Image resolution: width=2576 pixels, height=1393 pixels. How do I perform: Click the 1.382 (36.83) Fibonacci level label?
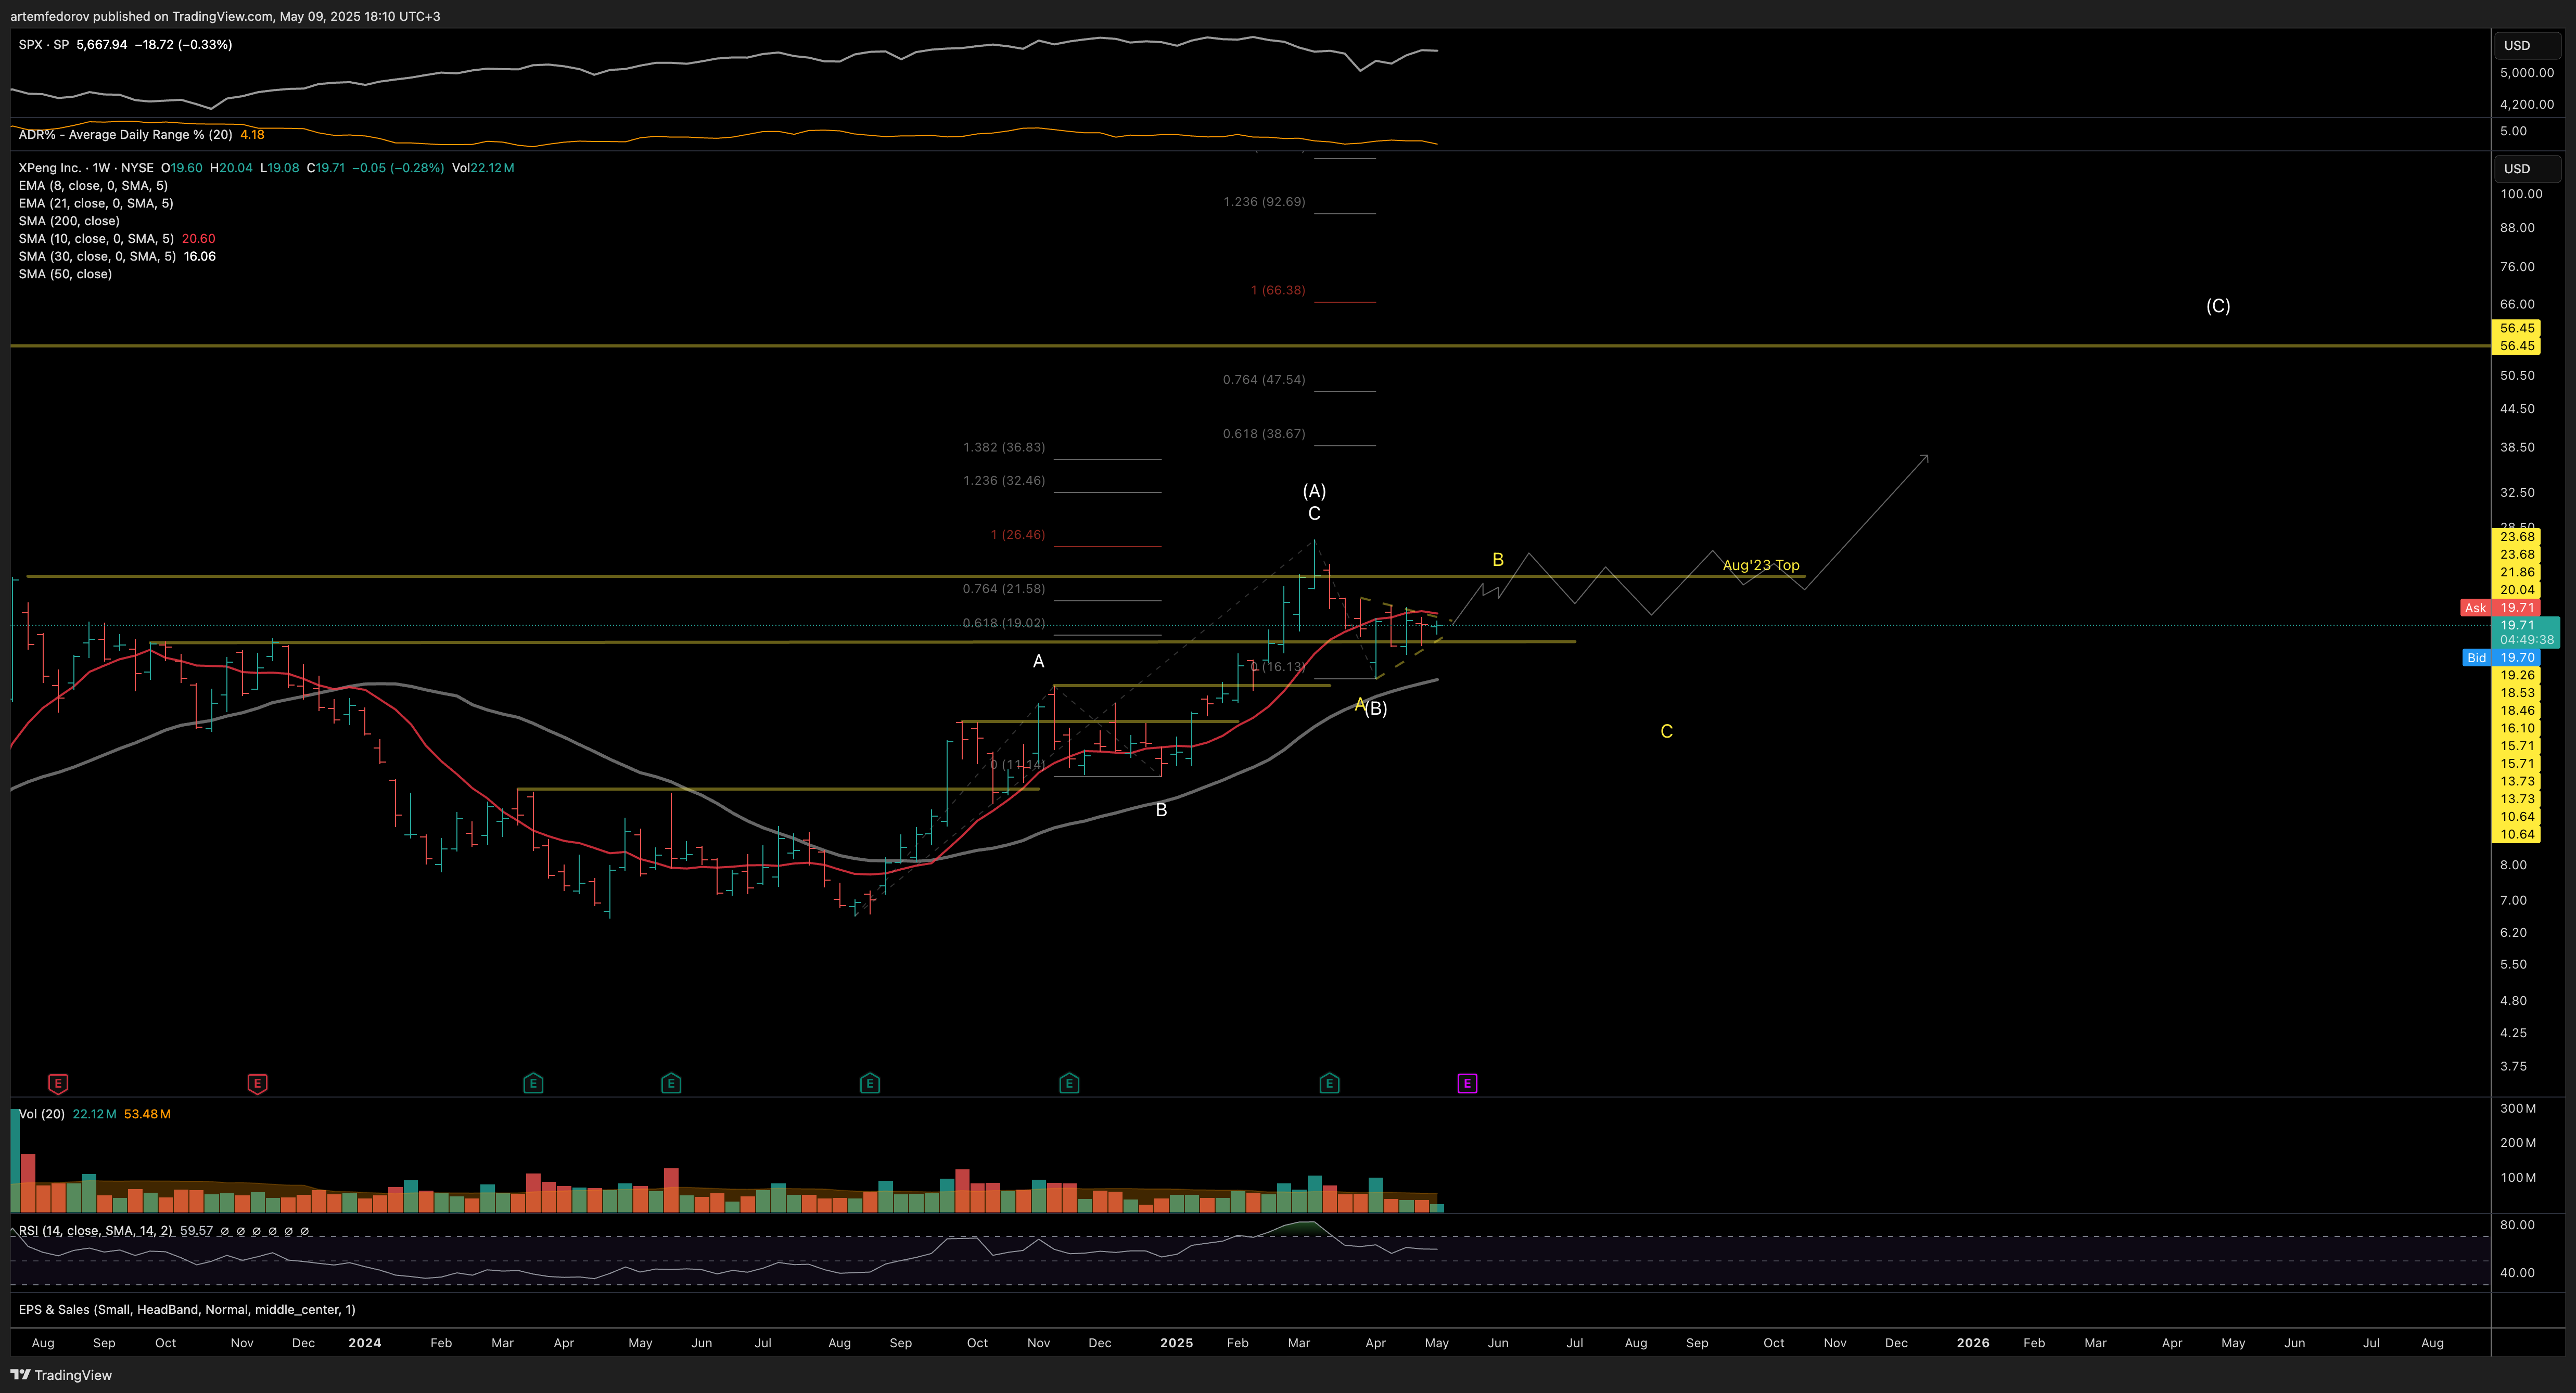point(1004,448)
